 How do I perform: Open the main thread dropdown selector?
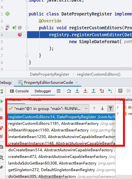48,108
